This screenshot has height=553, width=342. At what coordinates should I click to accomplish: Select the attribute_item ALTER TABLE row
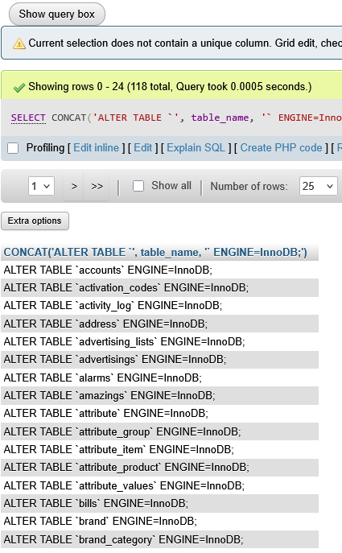point(159,450)
